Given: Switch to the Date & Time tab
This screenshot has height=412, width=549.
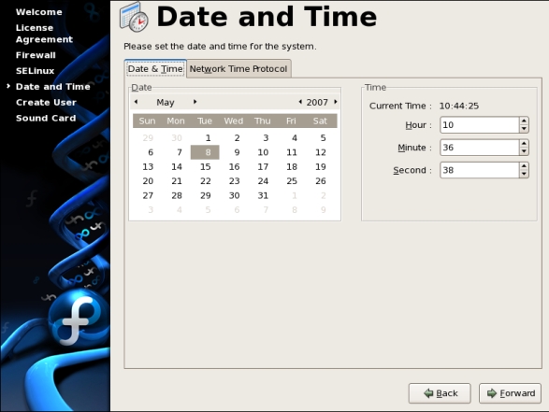Looking at the screenshot, I should pos(155,69).
